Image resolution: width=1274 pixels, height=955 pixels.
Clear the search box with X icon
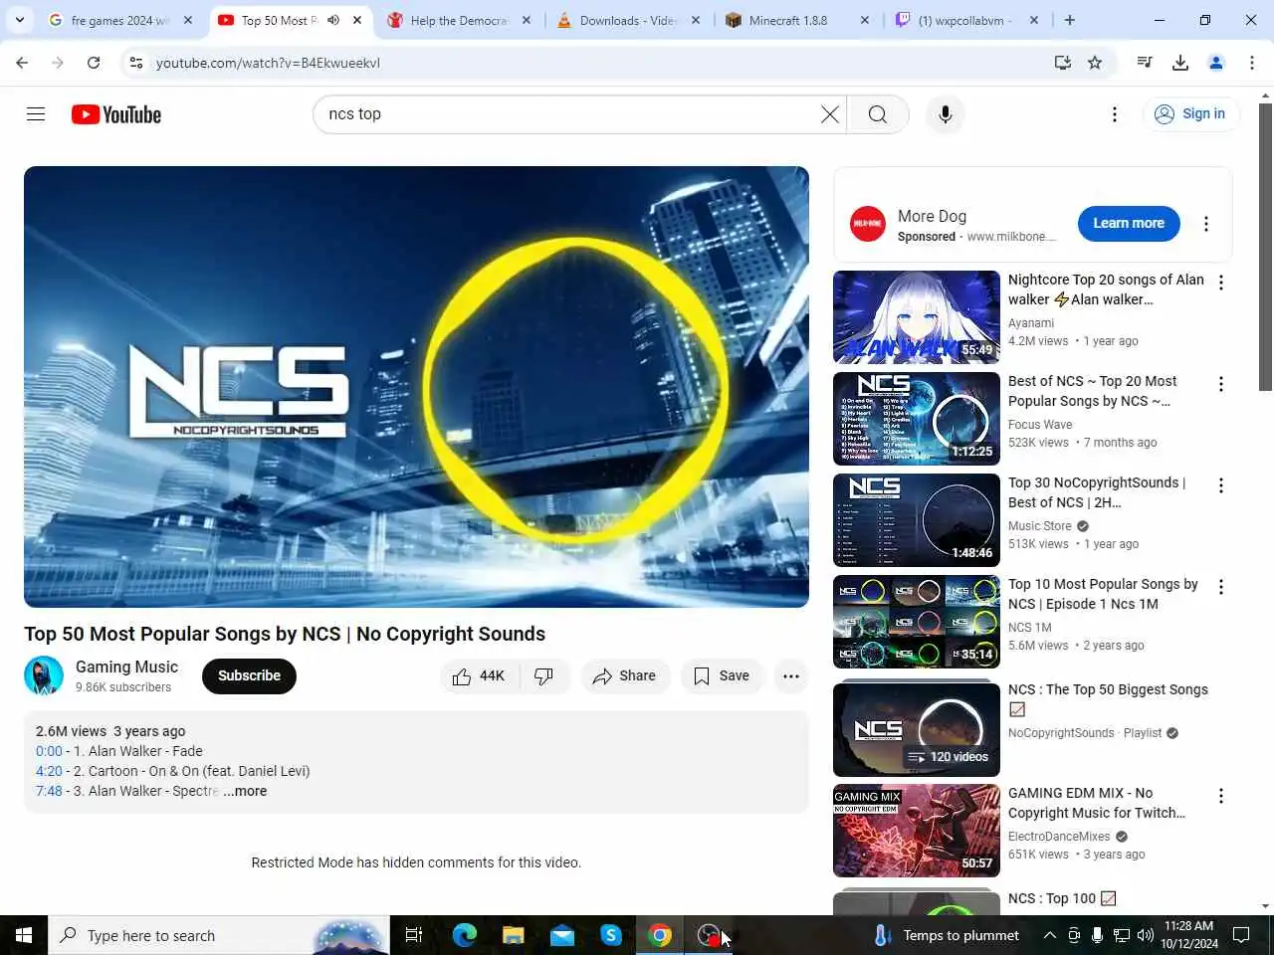click(829, 114)
